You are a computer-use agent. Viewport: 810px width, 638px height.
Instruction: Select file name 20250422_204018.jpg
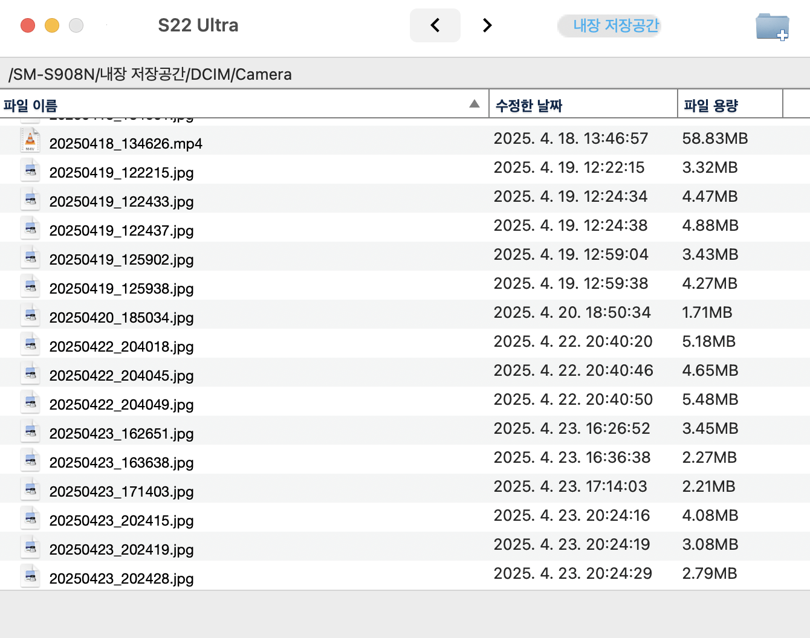pos(121,347)
